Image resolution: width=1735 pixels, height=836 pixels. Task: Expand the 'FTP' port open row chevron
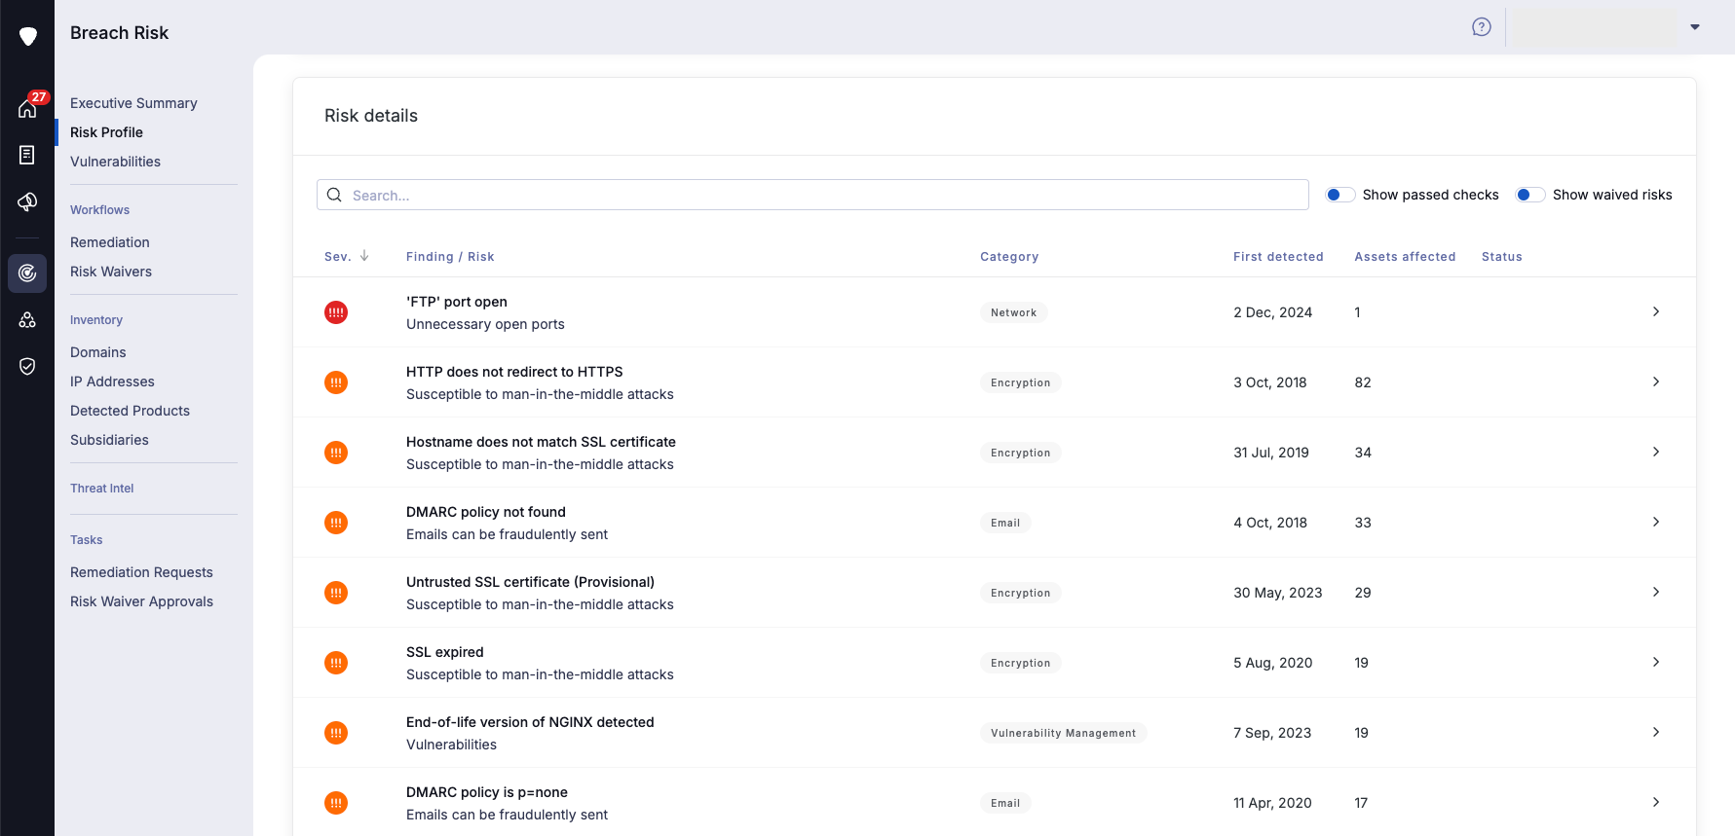tap(1655, 311)
